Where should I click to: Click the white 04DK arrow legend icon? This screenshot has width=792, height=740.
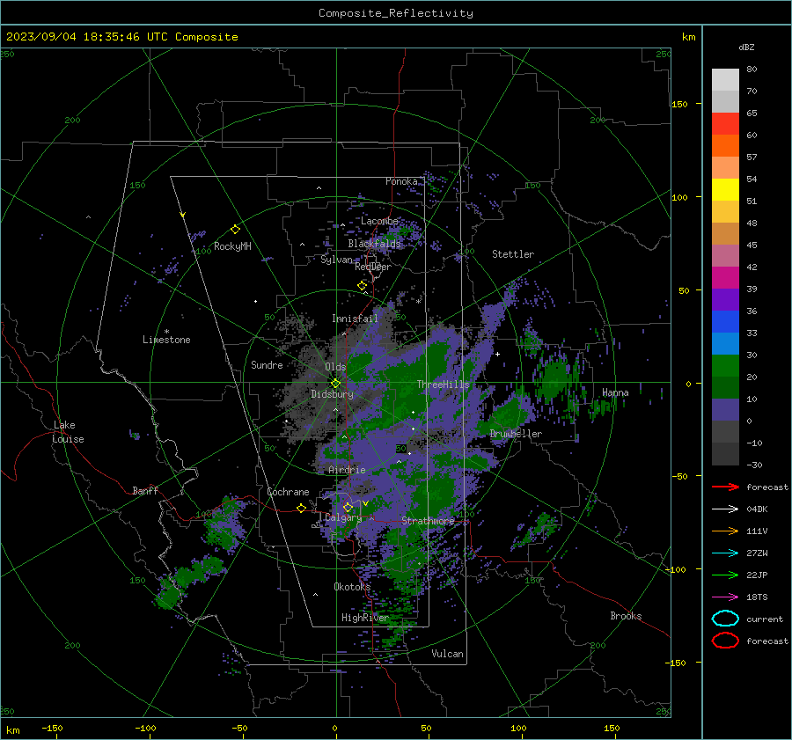click(x=725, y=509)
